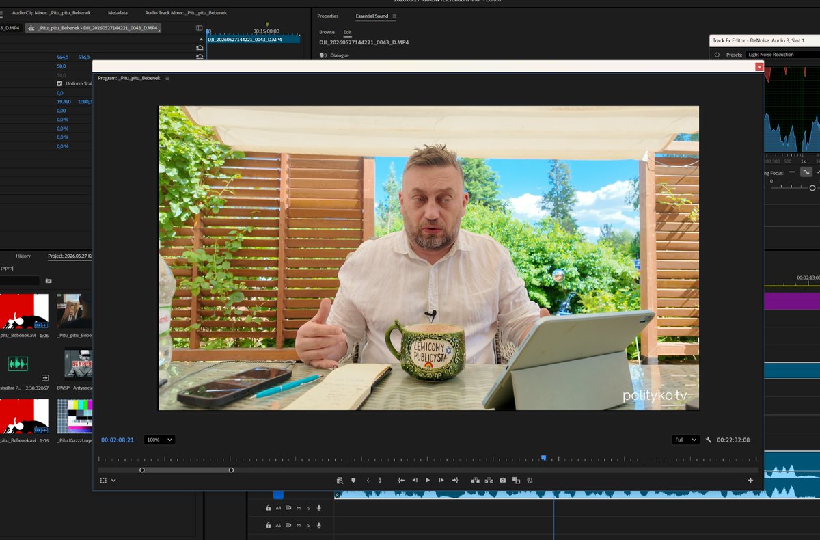The image size is (820, 540).
Task: Enable voice-over record on A5
Action: pyautogui.click(x=319, y=526)
